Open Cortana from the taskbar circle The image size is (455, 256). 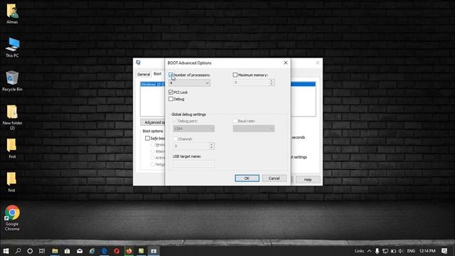(30, 251)
